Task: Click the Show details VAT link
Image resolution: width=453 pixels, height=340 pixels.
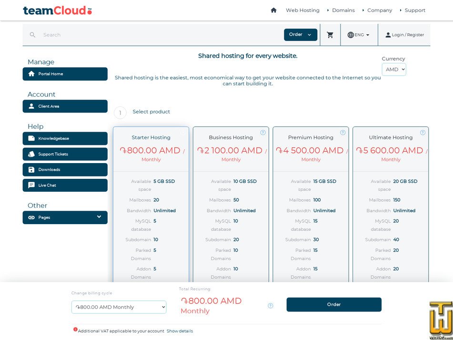Action: click(180, 331)
